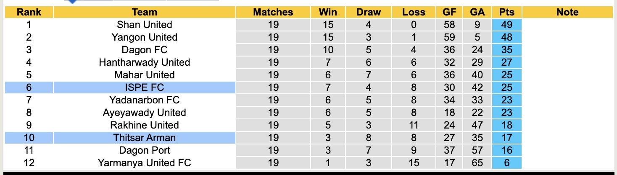This screenshot has height=175, width=617.
Task: Click the Rank column header
Action: pos(29,12)
